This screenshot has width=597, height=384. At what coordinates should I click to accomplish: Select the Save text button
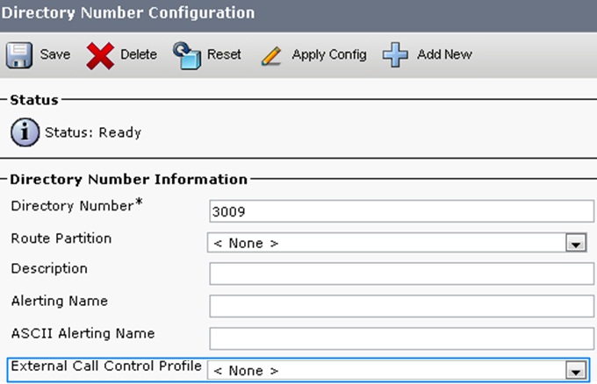55,54
